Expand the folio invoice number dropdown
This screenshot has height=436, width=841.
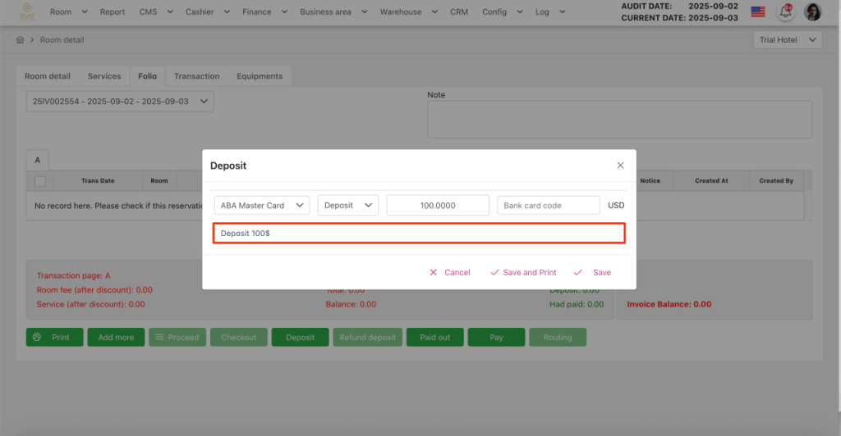point(120,102)
